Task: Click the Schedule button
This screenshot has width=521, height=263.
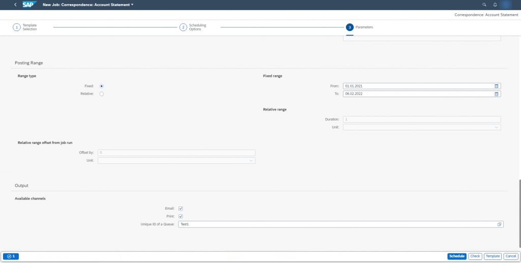Action: point(457,256)
